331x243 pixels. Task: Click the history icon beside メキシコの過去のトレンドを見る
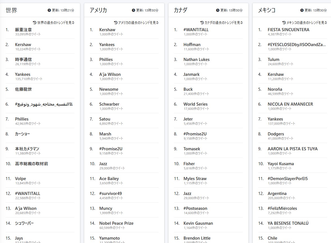tap(284, 22)
